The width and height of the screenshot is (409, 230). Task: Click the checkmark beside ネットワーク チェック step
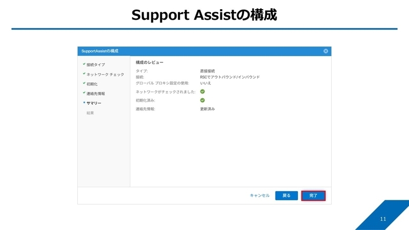(84, 74)
